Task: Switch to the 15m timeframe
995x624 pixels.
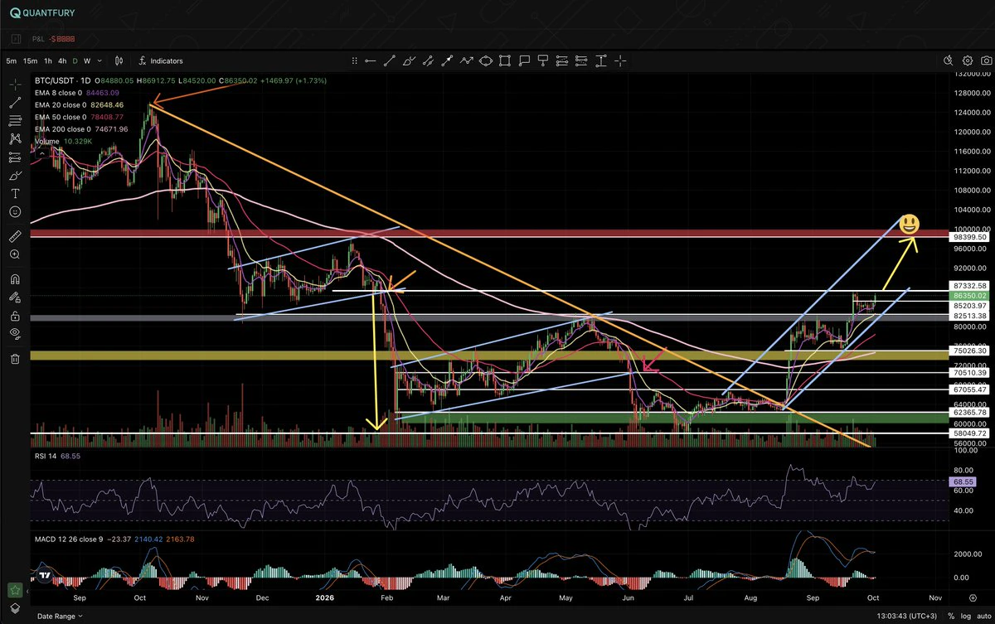Action: tap(30, 60)
